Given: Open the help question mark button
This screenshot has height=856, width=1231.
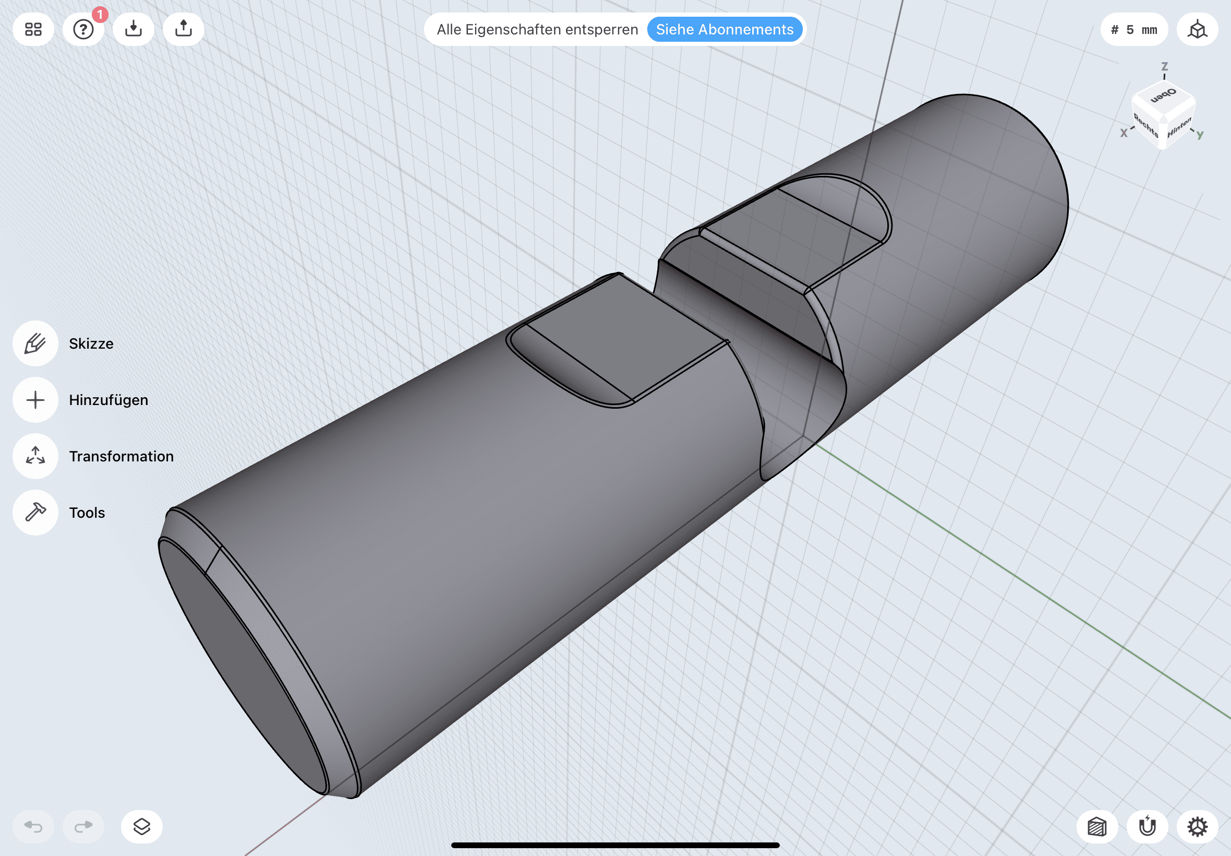Looking at the screenshot, I should (x=83, y=30).
